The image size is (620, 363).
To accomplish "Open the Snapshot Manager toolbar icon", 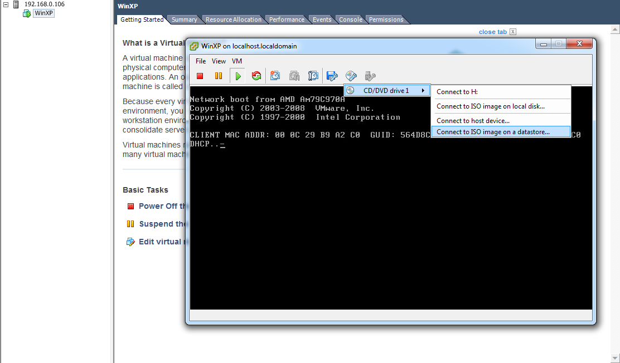I will pos(313,76).
